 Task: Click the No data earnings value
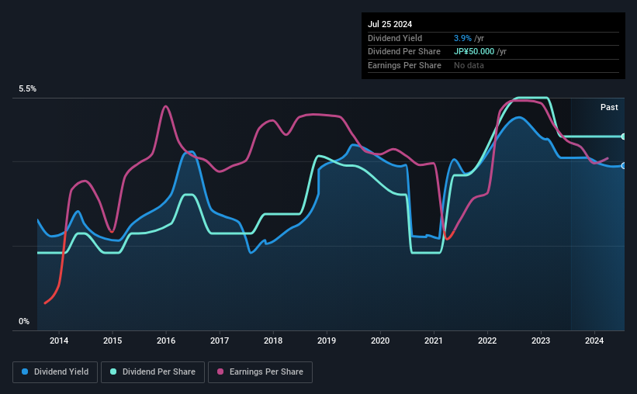469,65
